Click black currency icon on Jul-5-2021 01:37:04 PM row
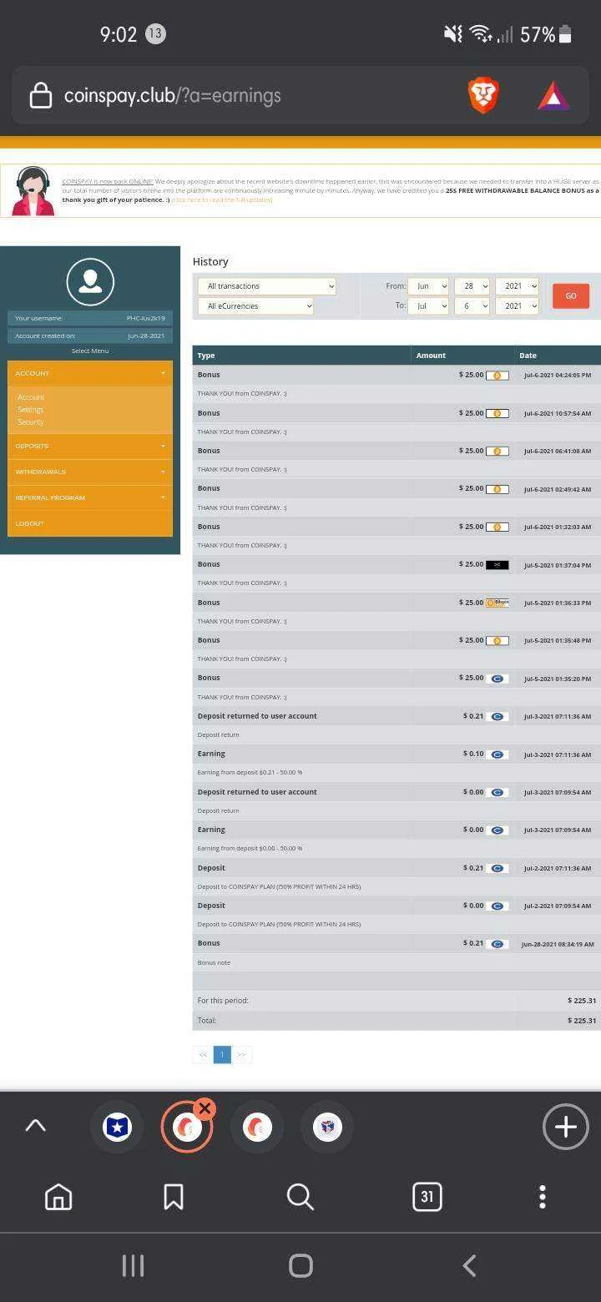Image resolution: width=601 pixels, height=1302 pixels. (x=497, y=565)
